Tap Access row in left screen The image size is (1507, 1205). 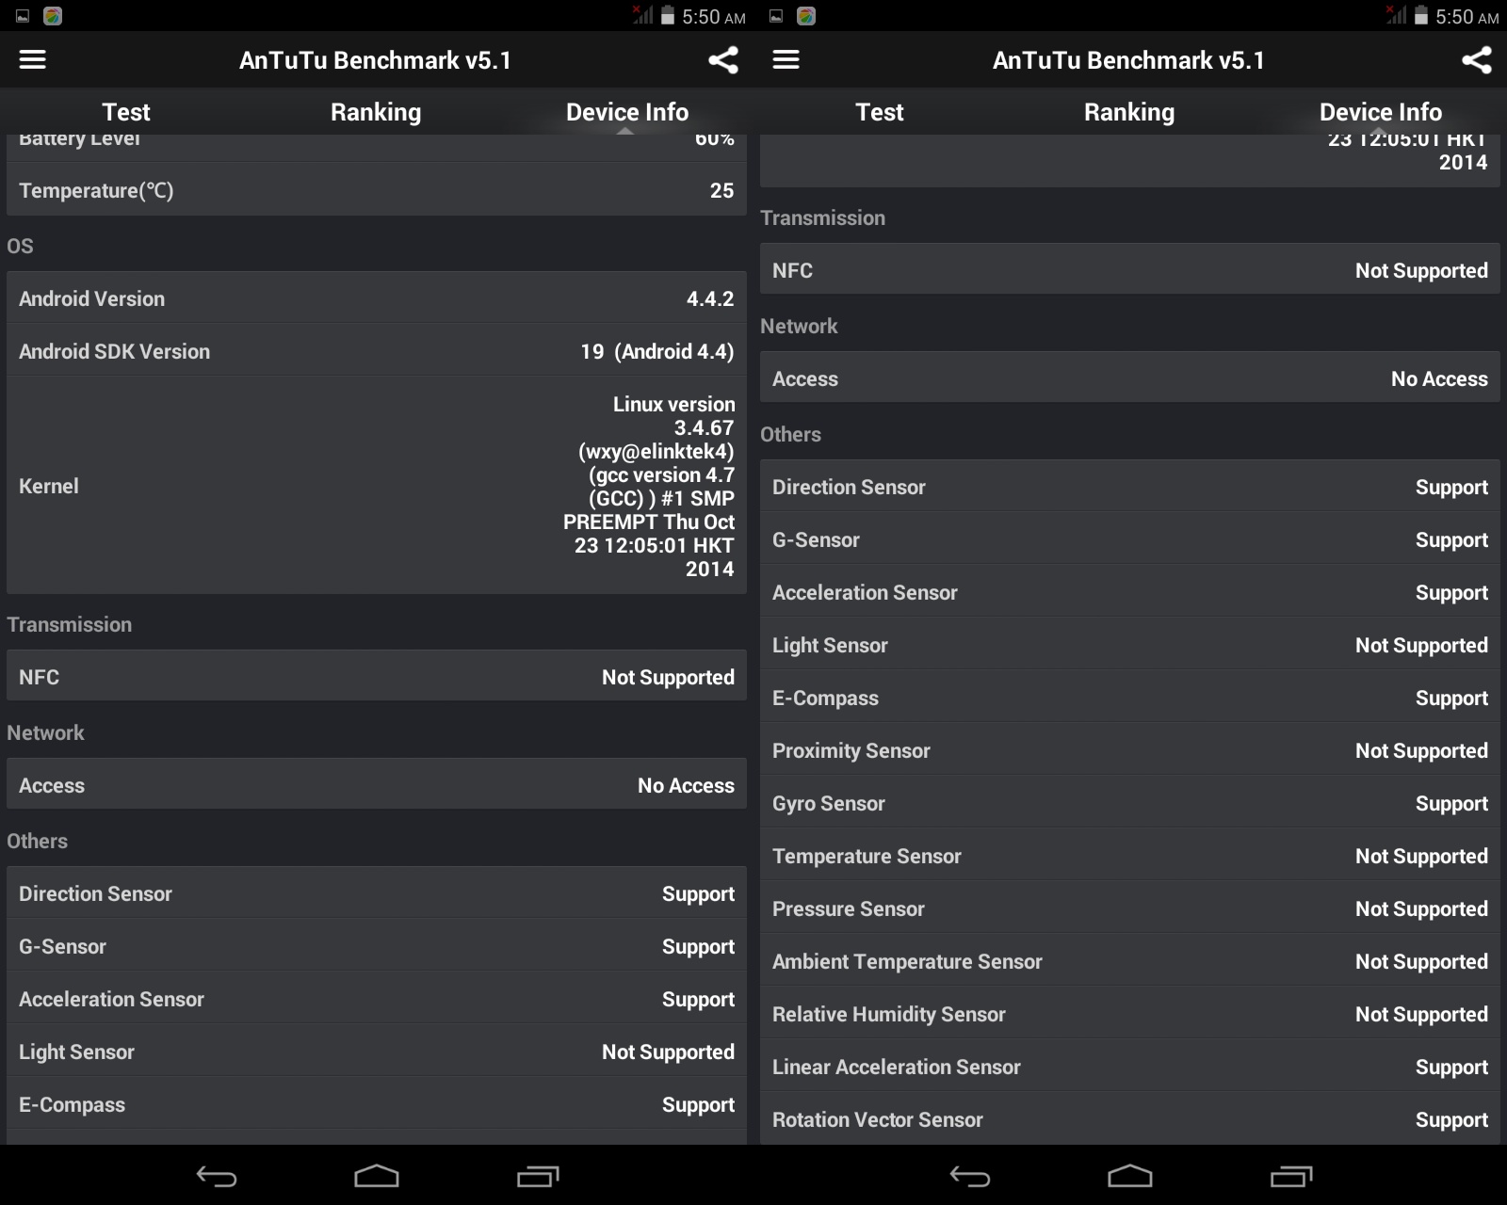[377, 785]
